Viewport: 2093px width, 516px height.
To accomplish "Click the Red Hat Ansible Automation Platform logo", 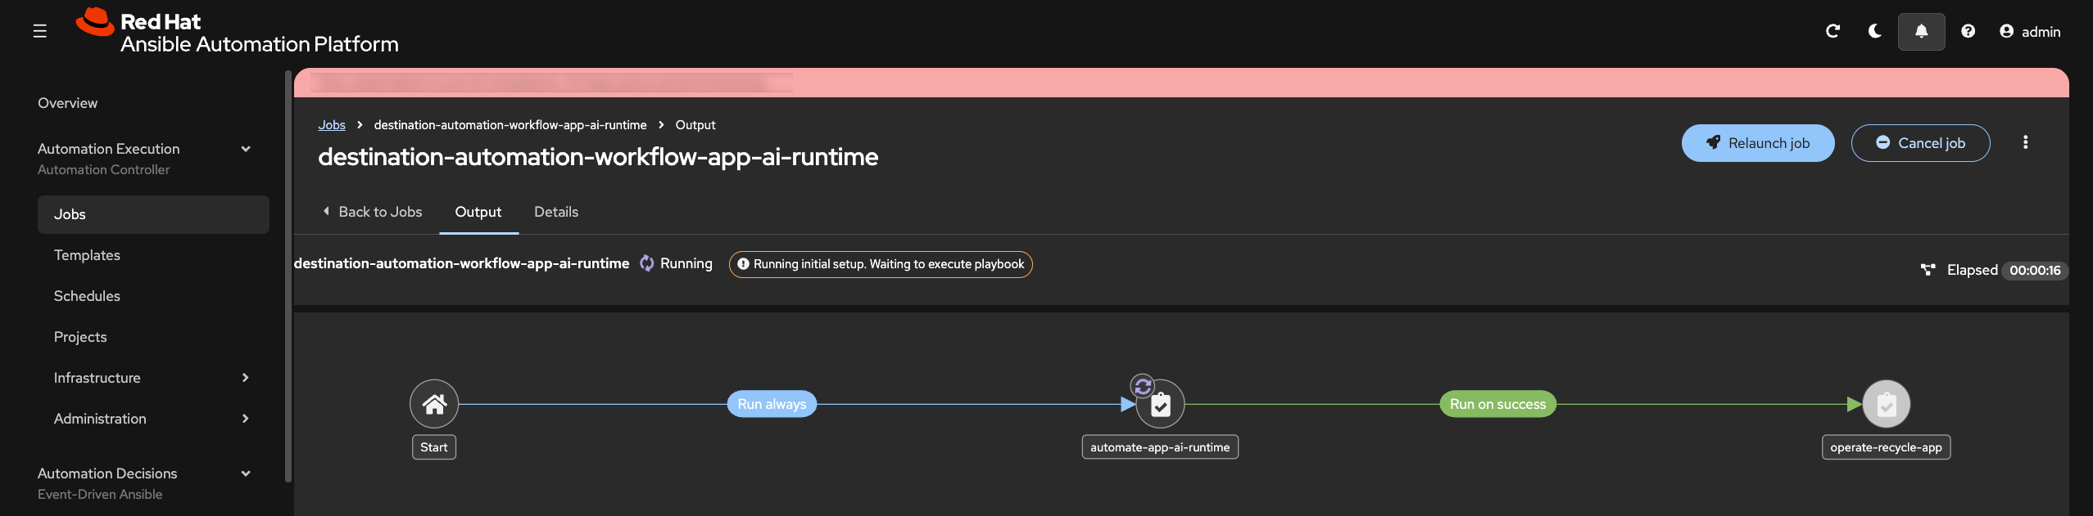I will pos(238,32).
